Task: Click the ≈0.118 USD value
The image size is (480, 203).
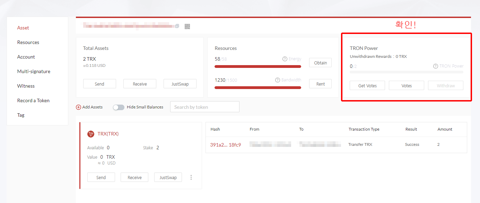Action: 94,65
